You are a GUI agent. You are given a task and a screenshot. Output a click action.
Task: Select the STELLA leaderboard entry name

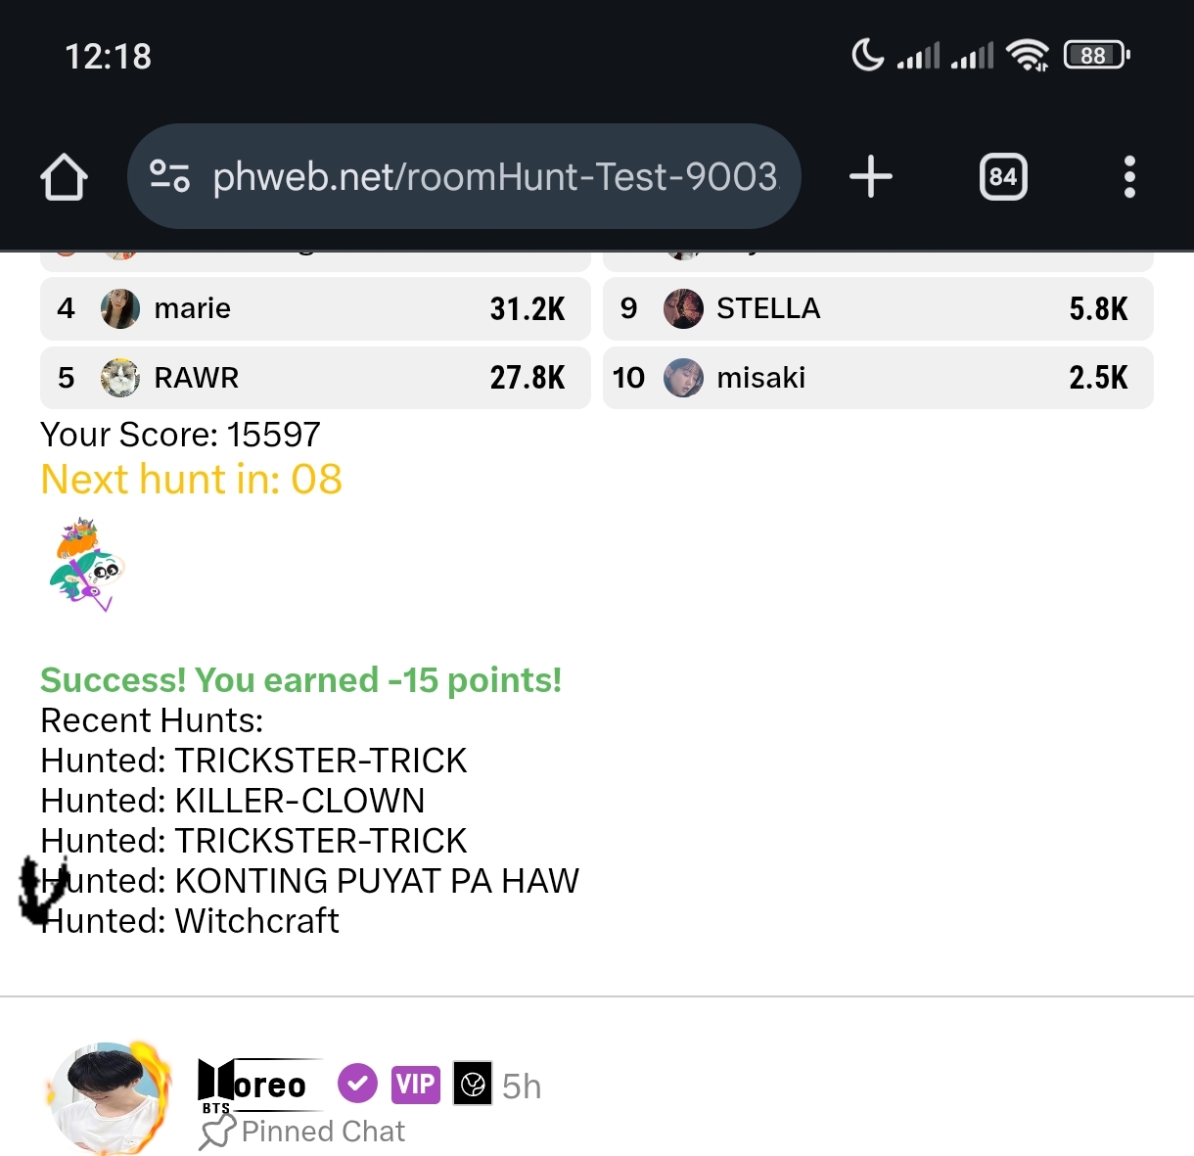point(768,309)
